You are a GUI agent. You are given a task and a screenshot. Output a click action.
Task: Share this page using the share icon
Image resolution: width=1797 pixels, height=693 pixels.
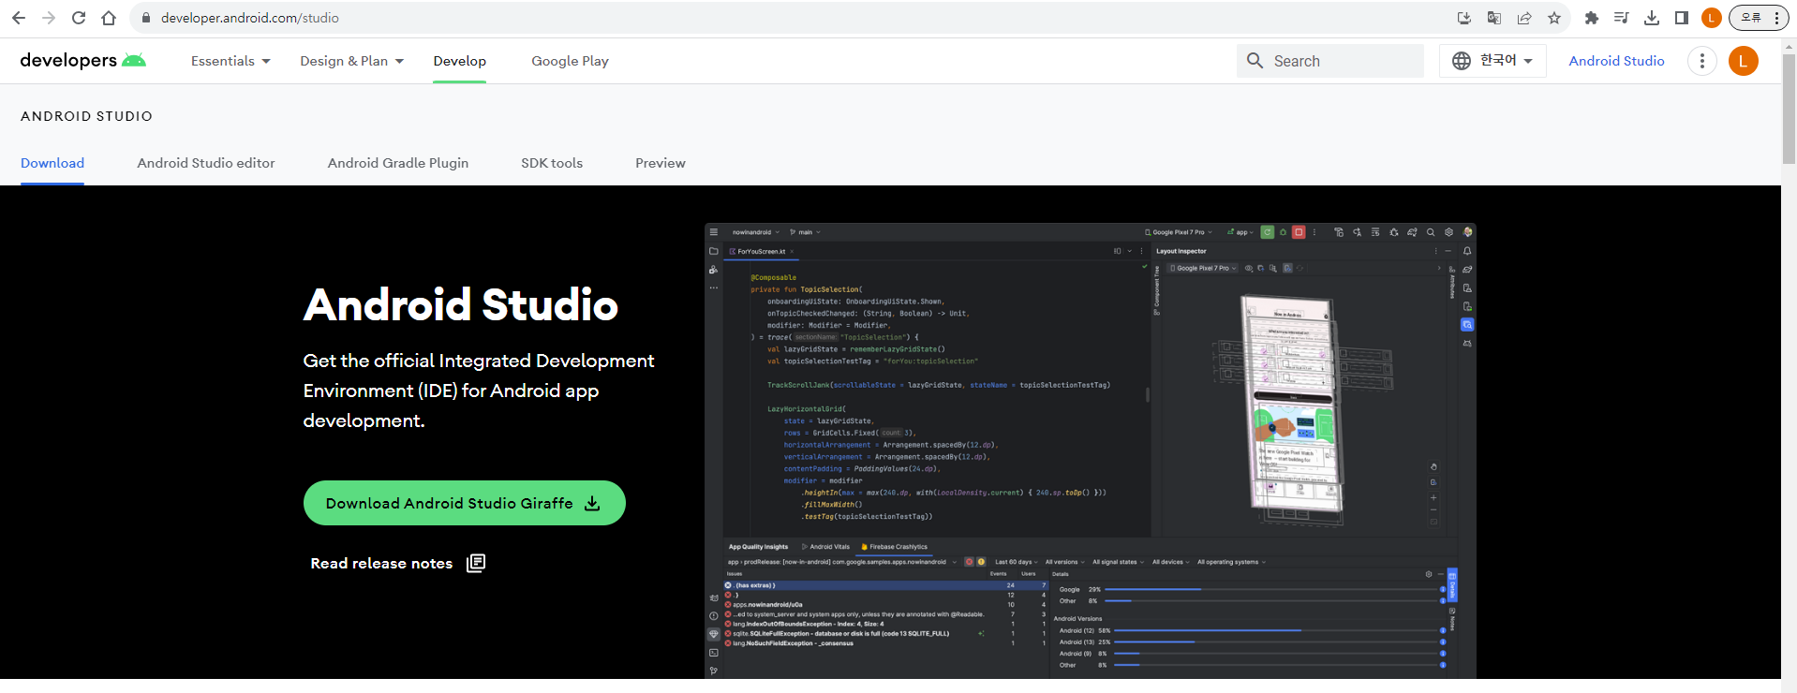coord(1524,18)
